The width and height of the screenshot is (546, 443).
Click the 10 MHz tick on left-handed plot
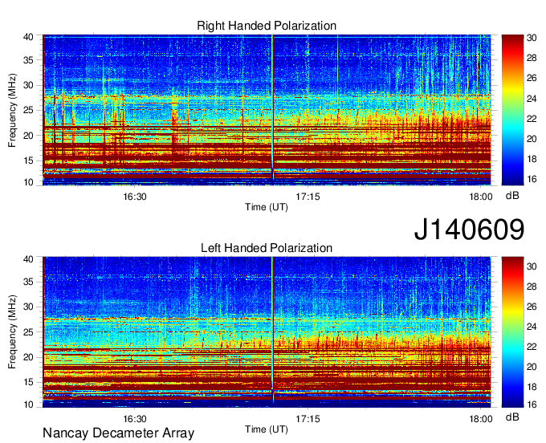point(29,404)
